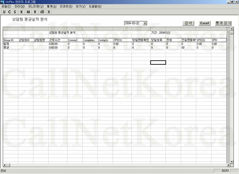Click the 통계 닫기 button
239x174 pixels.
(223, 23)
